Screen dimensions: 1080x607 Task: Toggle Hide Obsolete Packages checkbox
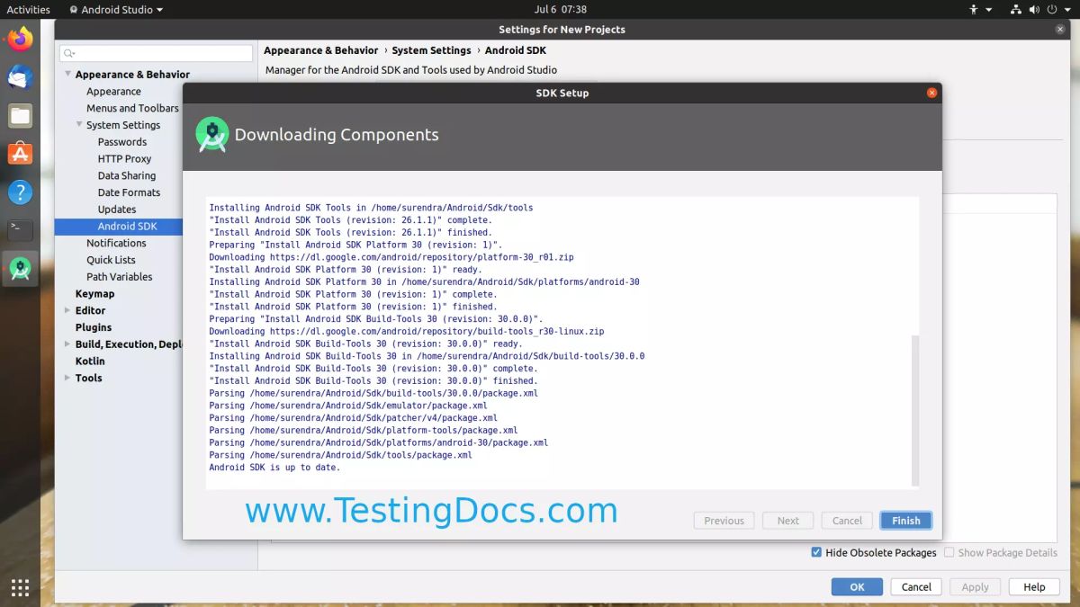click(816, 552)
